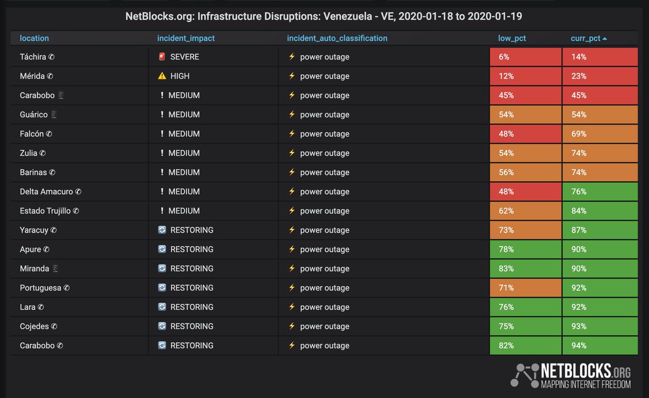The image size is (649, 398).
Task: Select the Táchira location cell
Action: tap(79, 57)
